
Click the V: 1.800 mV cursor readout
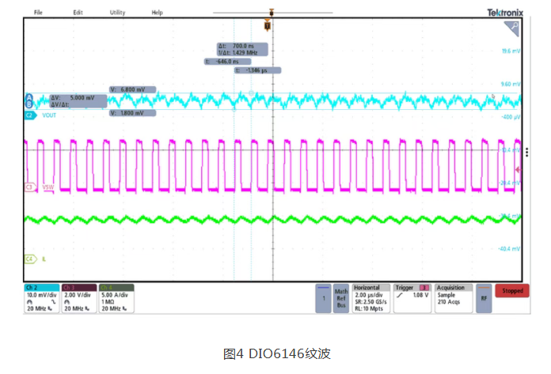132,113
